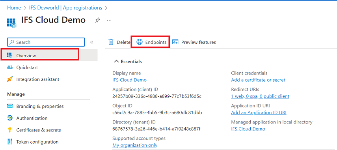
Task: Click the Quickstart cloud icon
Action: (10, 67)
